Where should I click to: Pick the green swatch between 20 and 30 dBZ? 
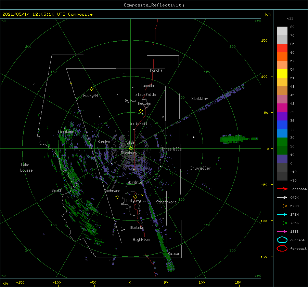[x=282, y=142]
